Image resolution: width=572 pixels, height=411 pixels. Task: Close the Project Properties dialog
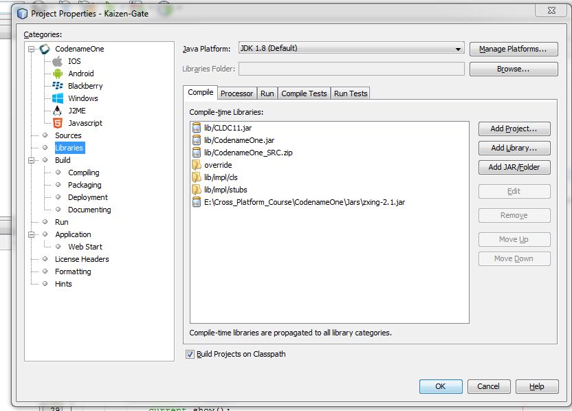[x=551, y=10]
